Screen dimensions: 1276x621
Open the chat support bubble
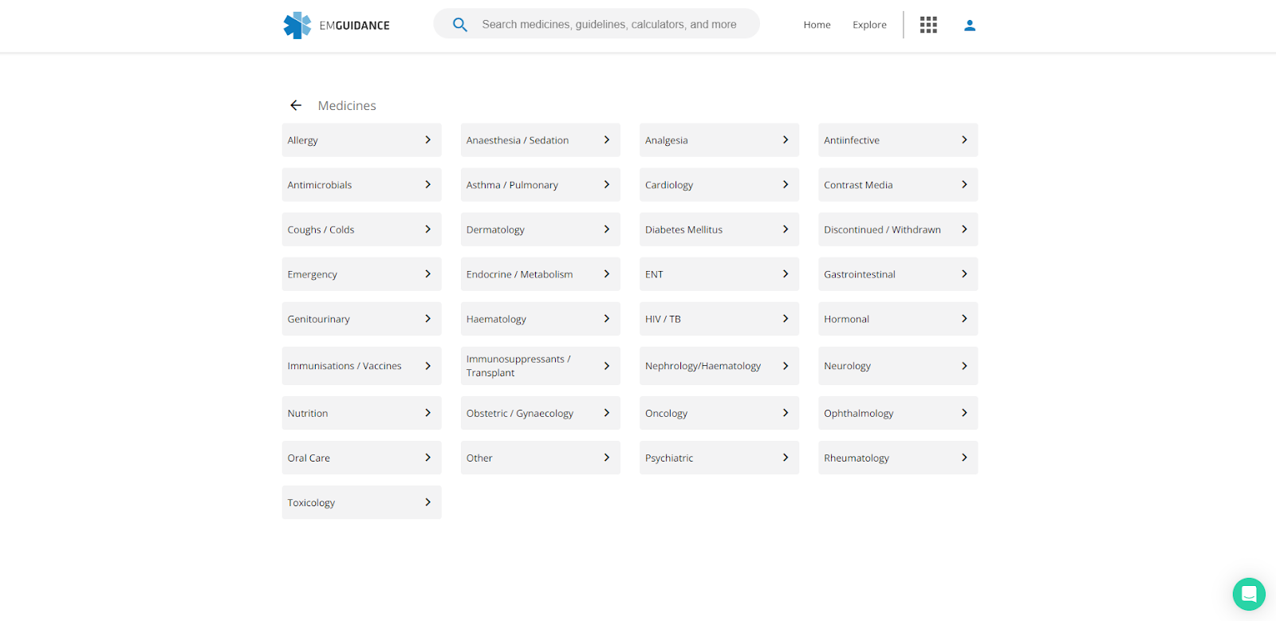tap(1249, 594)
